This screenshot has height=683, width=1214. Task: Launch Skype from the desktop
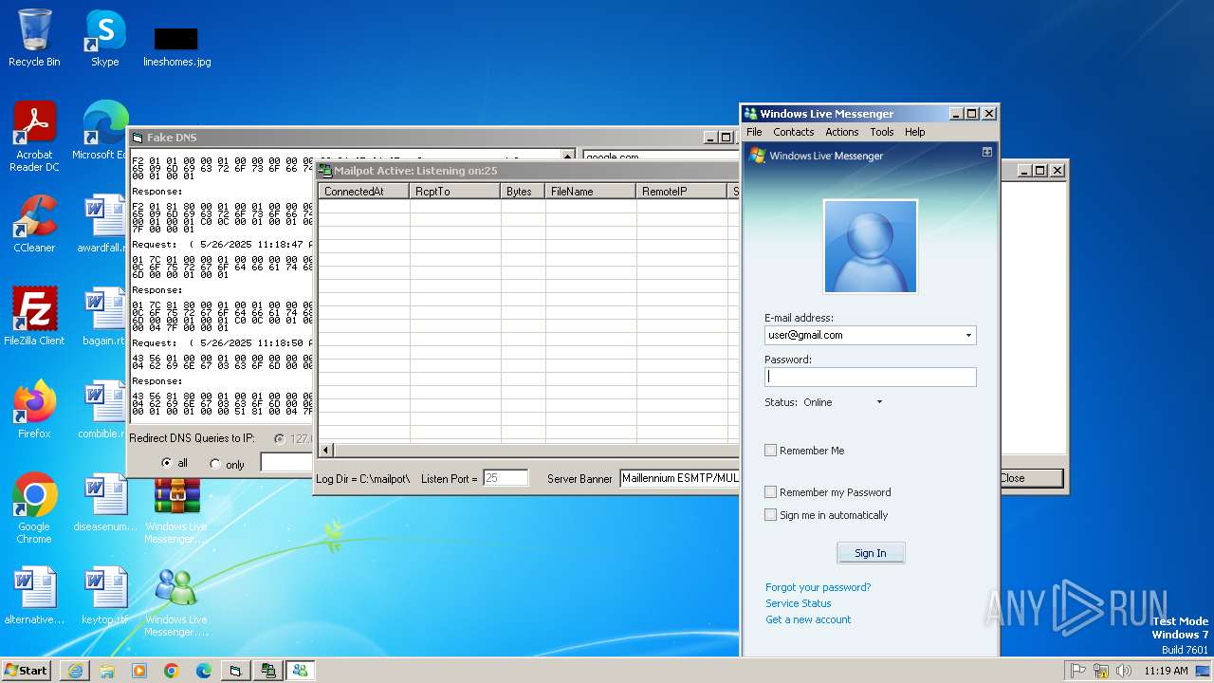(x=104, y=38)
